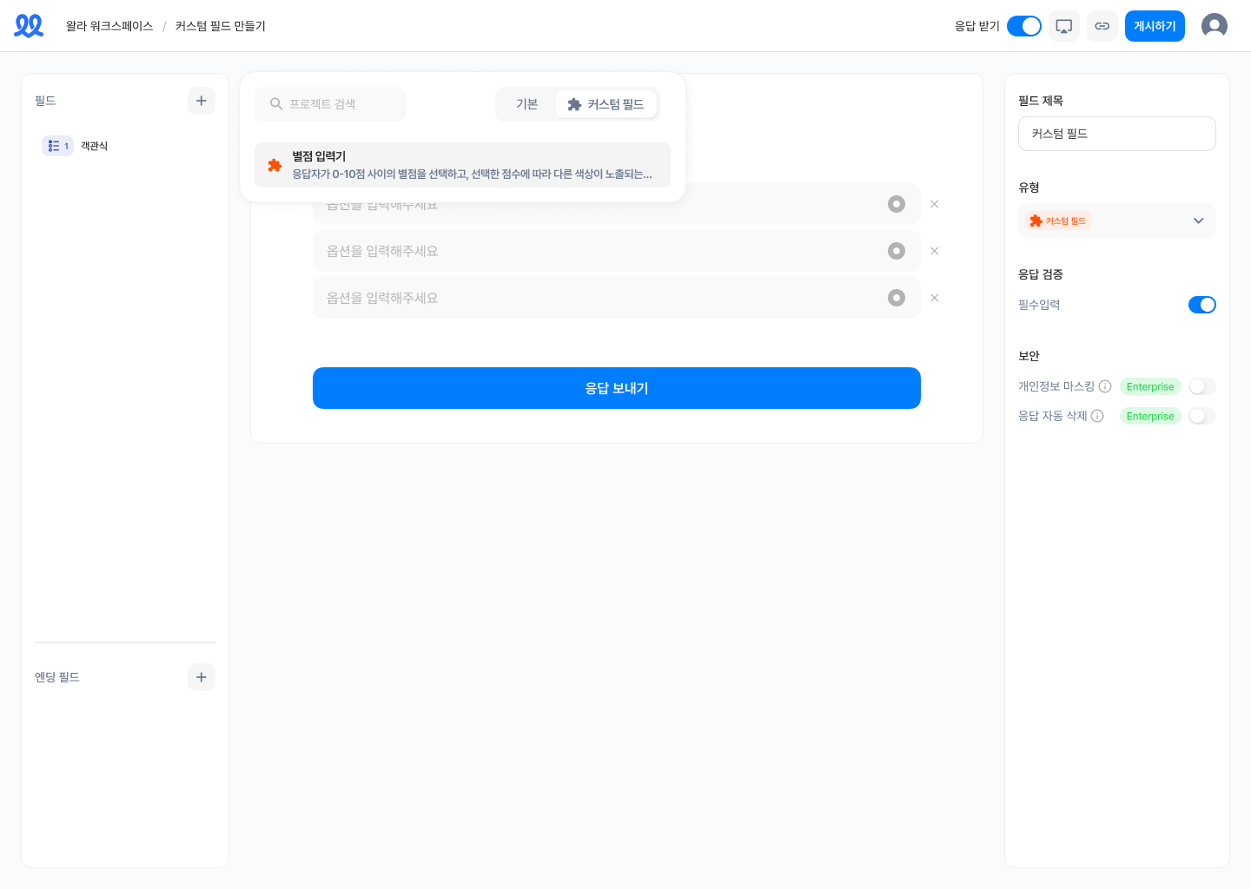
Task: Remove first option with X icon
Action: [935, 204]
